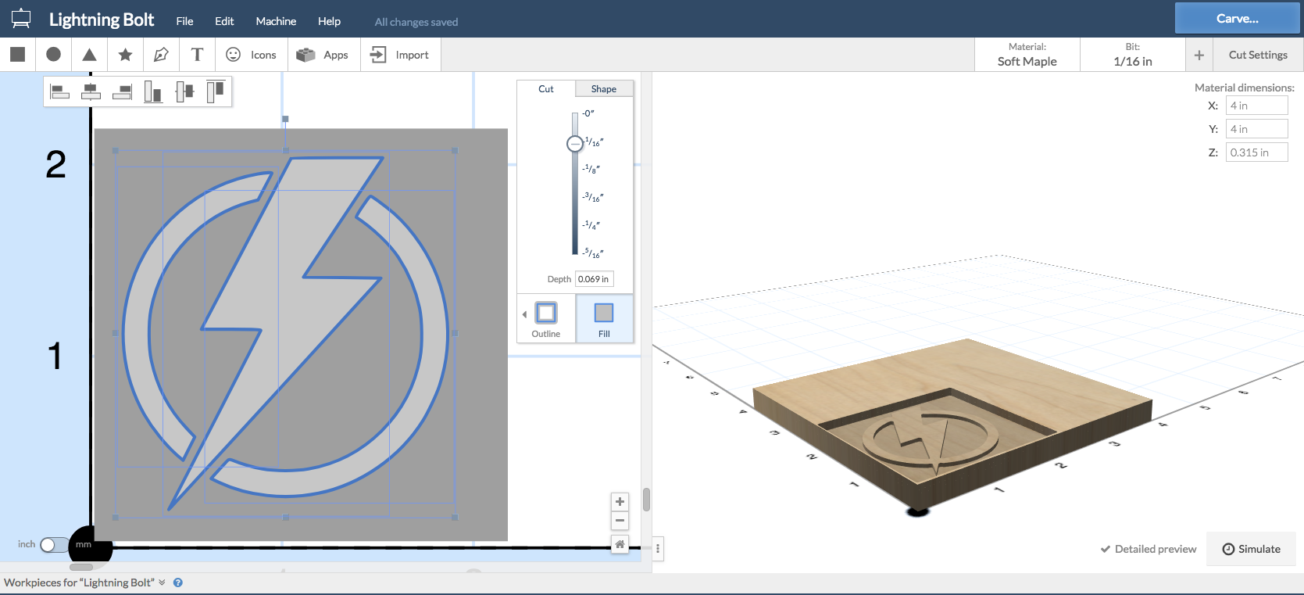The image size is (1304, 595).
Task: Align objects to vertical middle
Action: [x=185, y=91]
